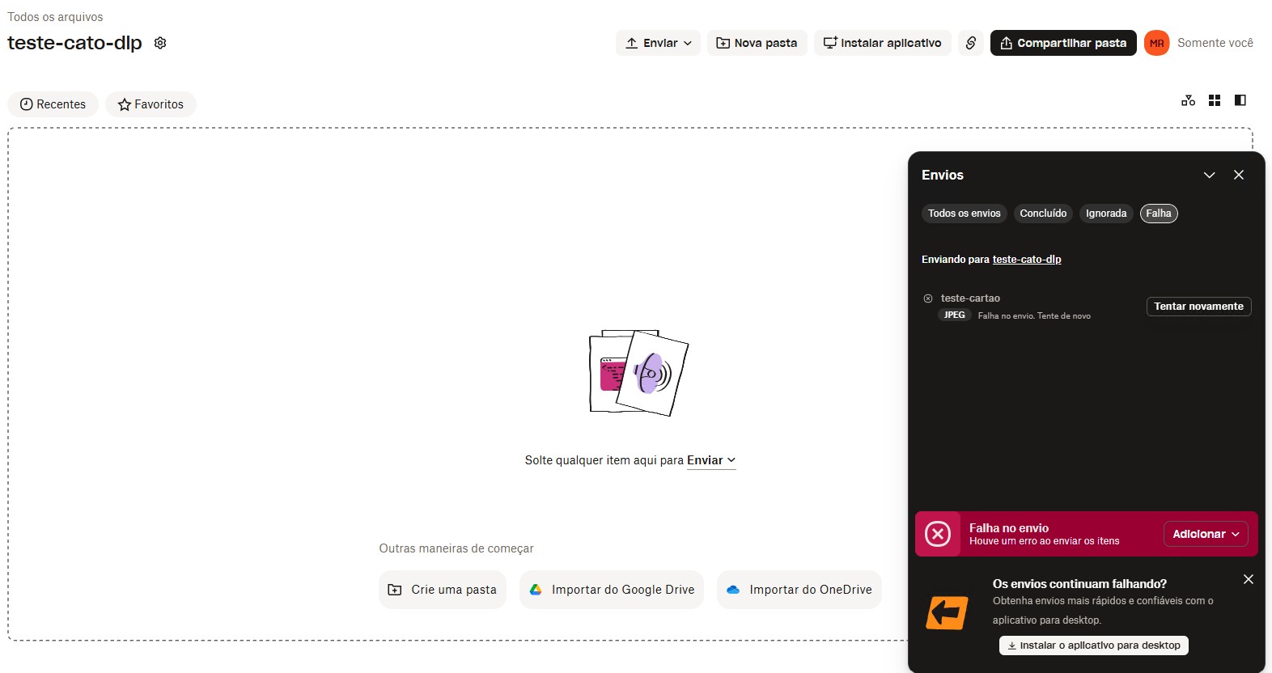This screenshot has width=1272, height=673.
Task: Open folder settings gear next to teste-cato-dlp
Action: coord(160,43)
